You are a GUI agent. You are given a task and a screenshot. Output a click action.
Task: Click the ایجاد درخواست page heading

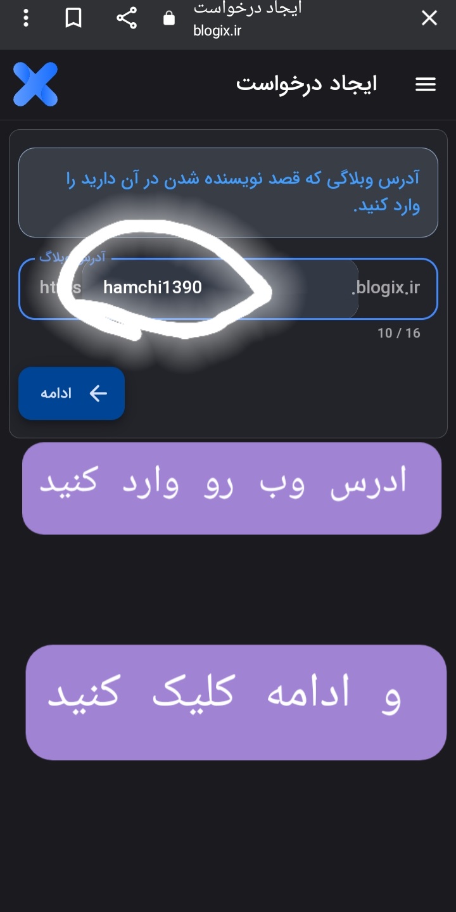click(x=307, y=83)
